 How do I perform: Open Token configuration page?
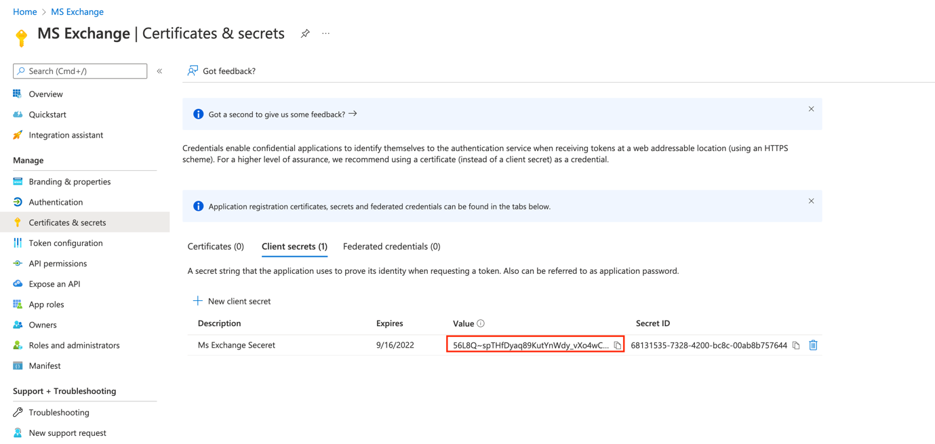[x=66, y=243]
